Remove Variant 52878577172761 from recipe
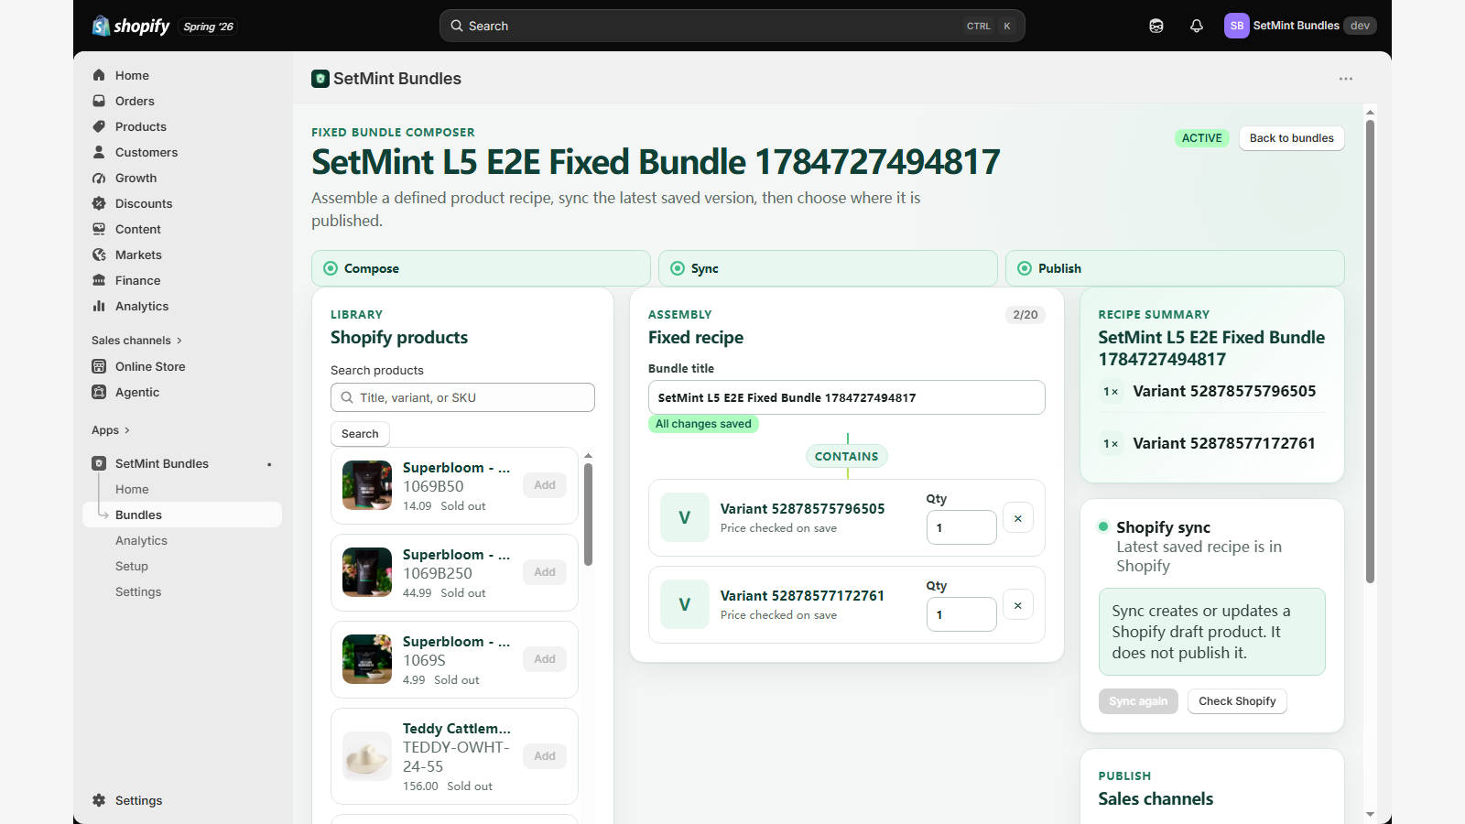Viewport: 1465px width, 824px height. coord(1018,605)
